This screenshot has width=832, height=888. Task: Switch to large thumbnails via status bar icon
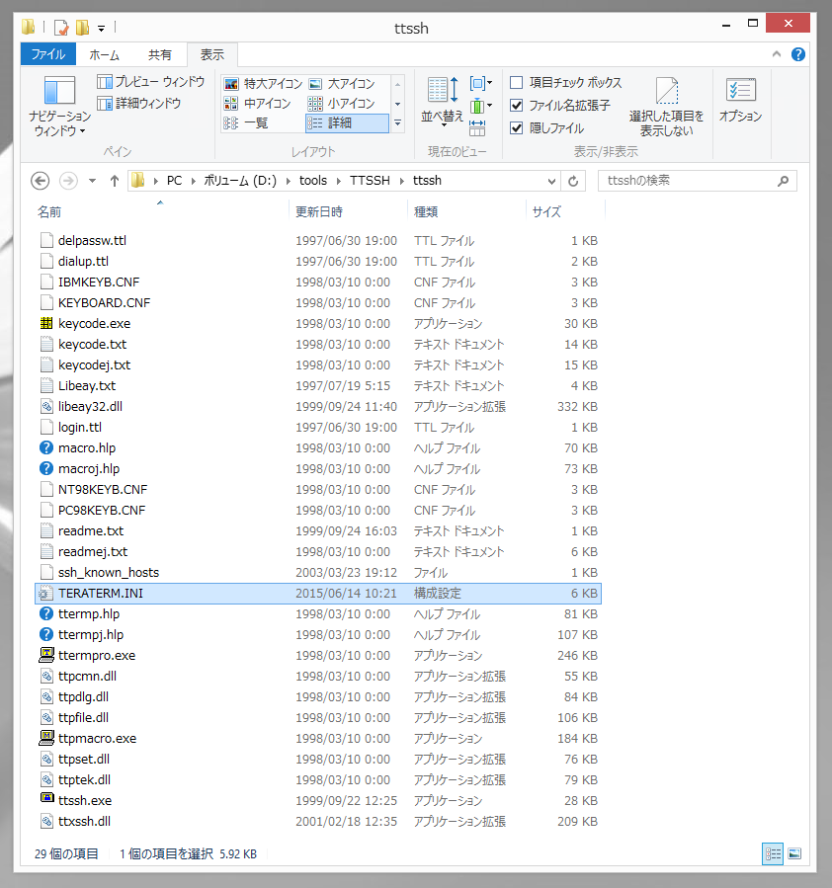(794, 854)
